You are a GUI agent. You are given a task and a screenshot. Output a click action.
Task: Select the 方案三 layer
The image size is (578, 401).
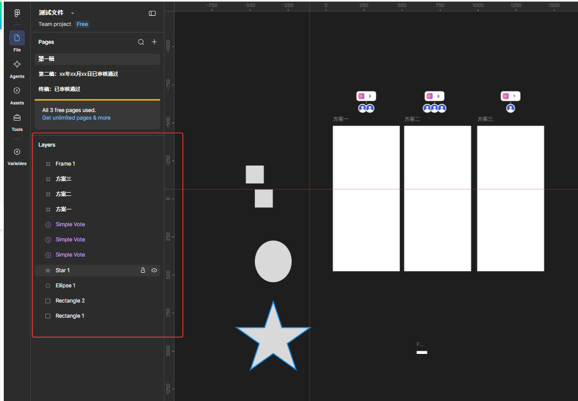coord(97,179)
